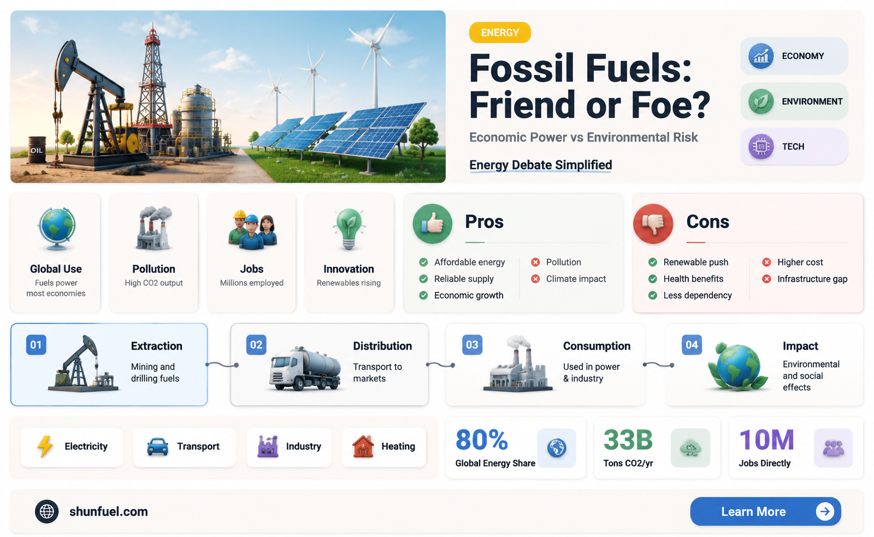874x537 pixels.
Task: Click the arrow icon in Learn More
Action: pyautogui.click(x=825, y=511)
